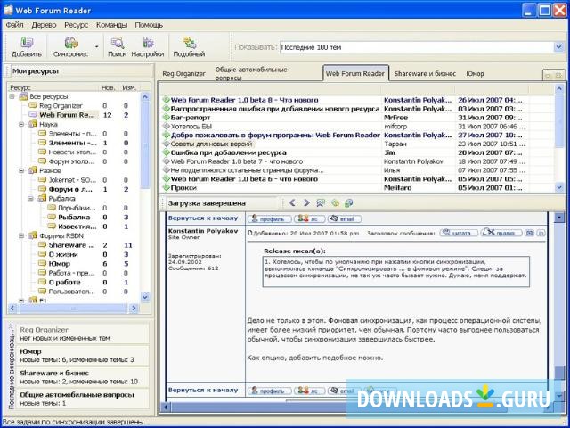Click the правка edit button

501,233
